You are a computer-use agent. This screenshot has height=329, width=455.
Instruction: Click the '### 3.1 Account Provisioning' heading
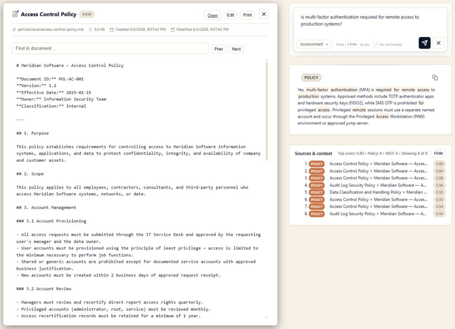[x=51, y=221]
